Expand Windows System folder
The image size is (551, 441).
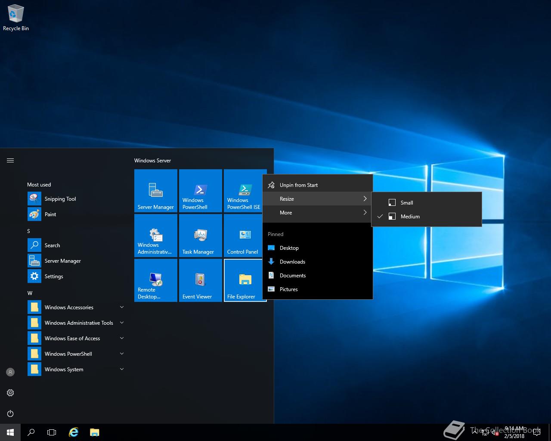[76, 369]
